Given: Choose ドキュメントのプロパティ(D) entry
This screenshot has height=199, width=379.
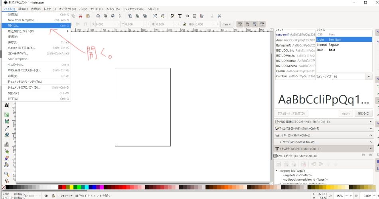Looking at the screenshot, I should point(36,88).
